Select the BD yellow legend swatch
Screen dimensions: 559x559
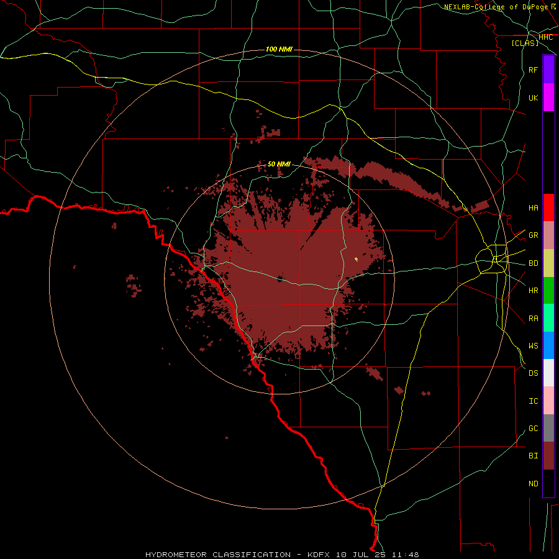[x=548, y=263]
